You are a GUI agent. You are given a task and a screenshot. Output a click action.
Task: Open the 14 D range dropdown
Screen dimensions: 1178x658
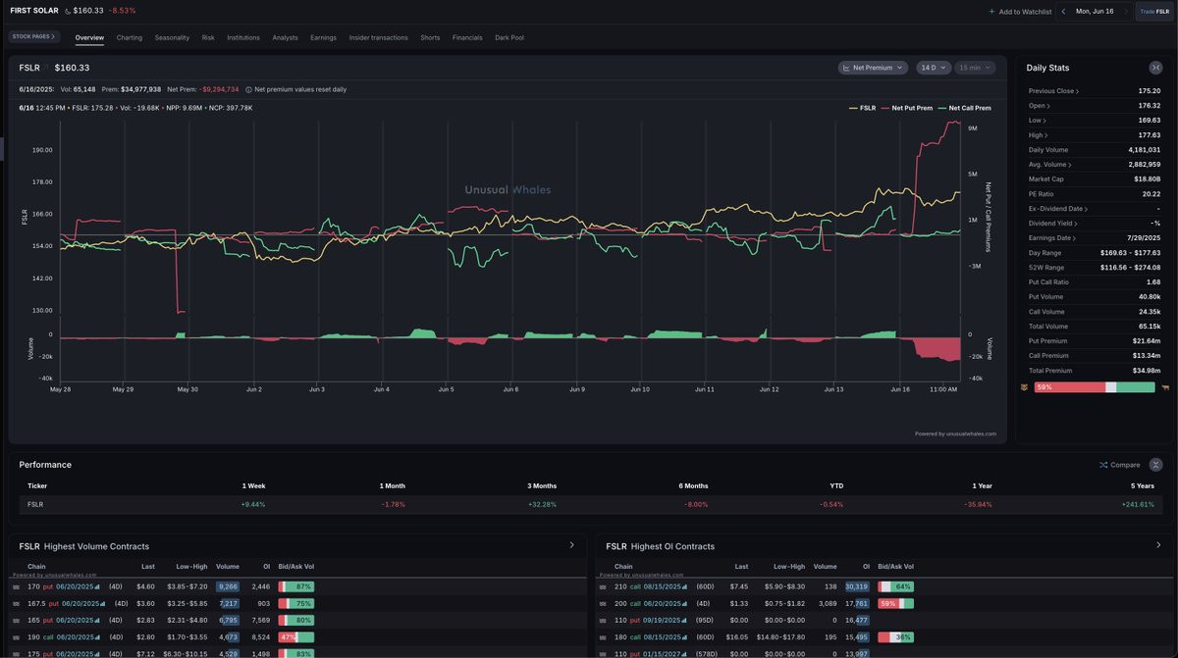(934, 68)
